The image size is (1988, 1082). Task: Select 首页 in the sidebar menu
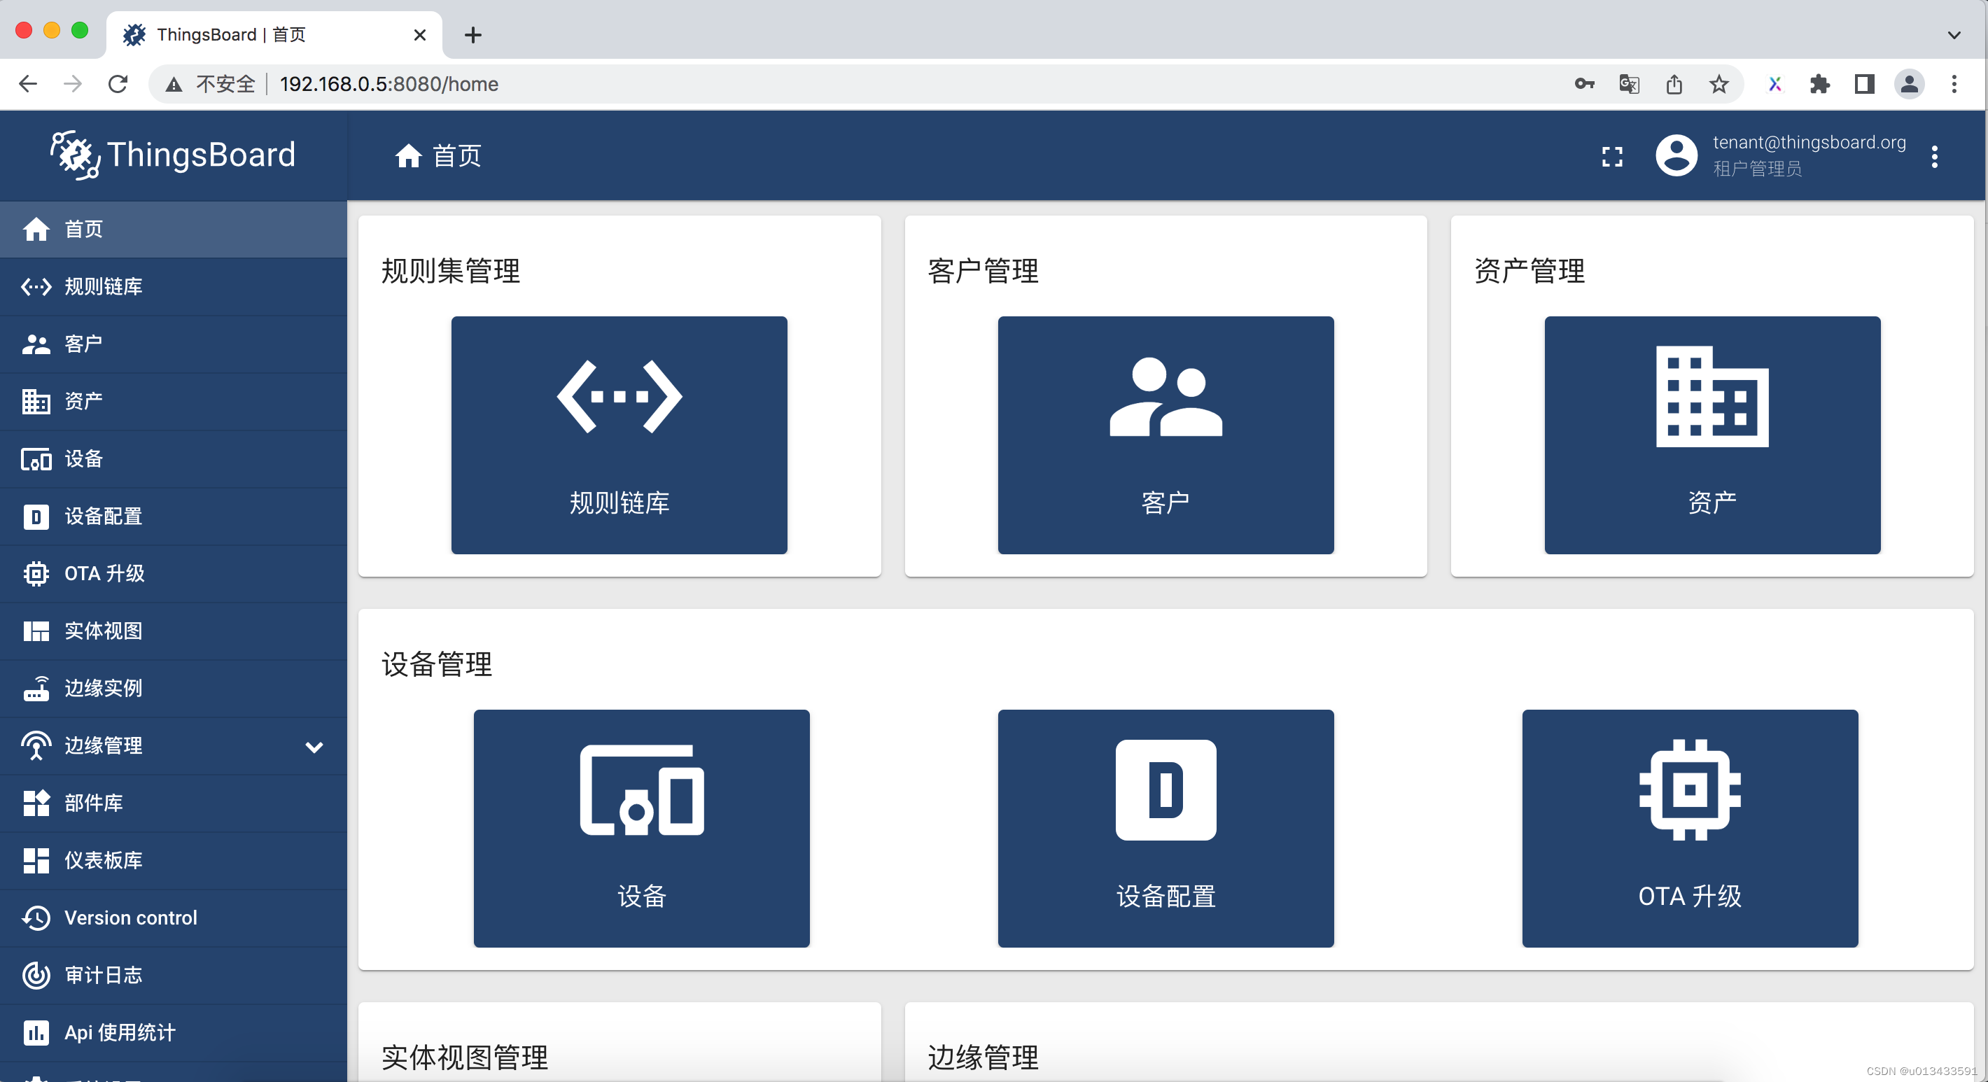[x=174, y=230]
